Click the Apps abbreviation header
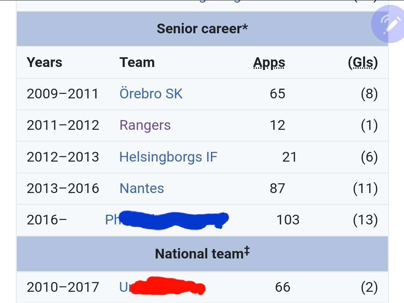 coord(269,62)
